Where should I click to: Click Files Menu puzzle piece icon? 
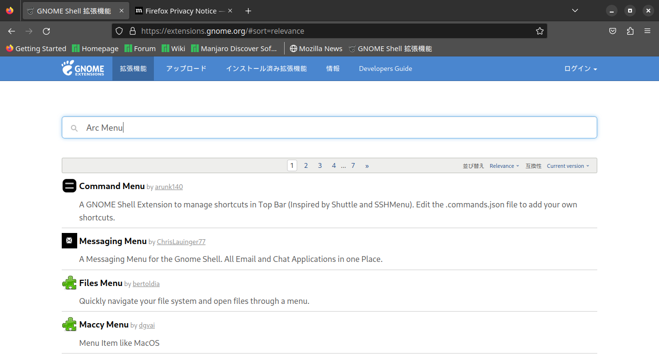(x=69, y=283)
